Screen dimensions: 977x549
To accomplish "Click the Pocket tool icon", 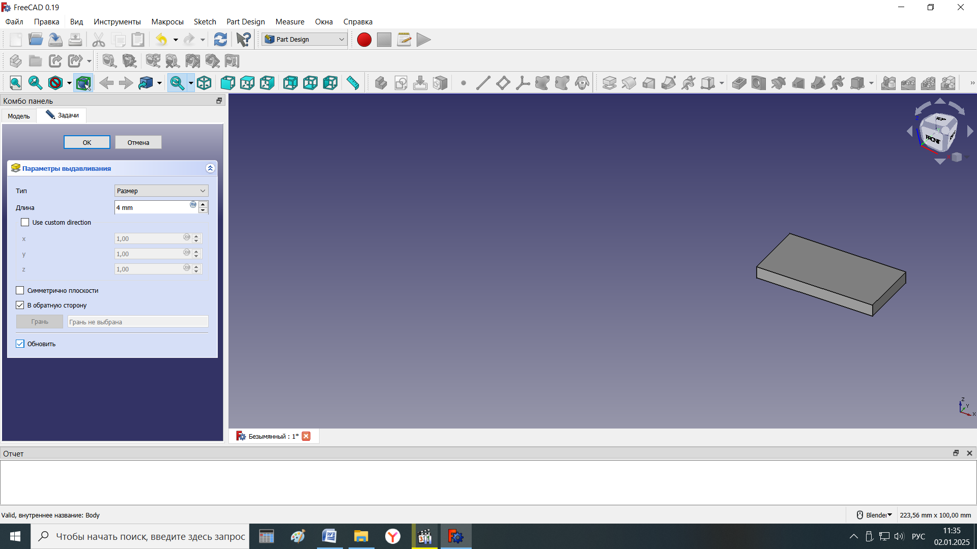I will click(x=739, y=83).
